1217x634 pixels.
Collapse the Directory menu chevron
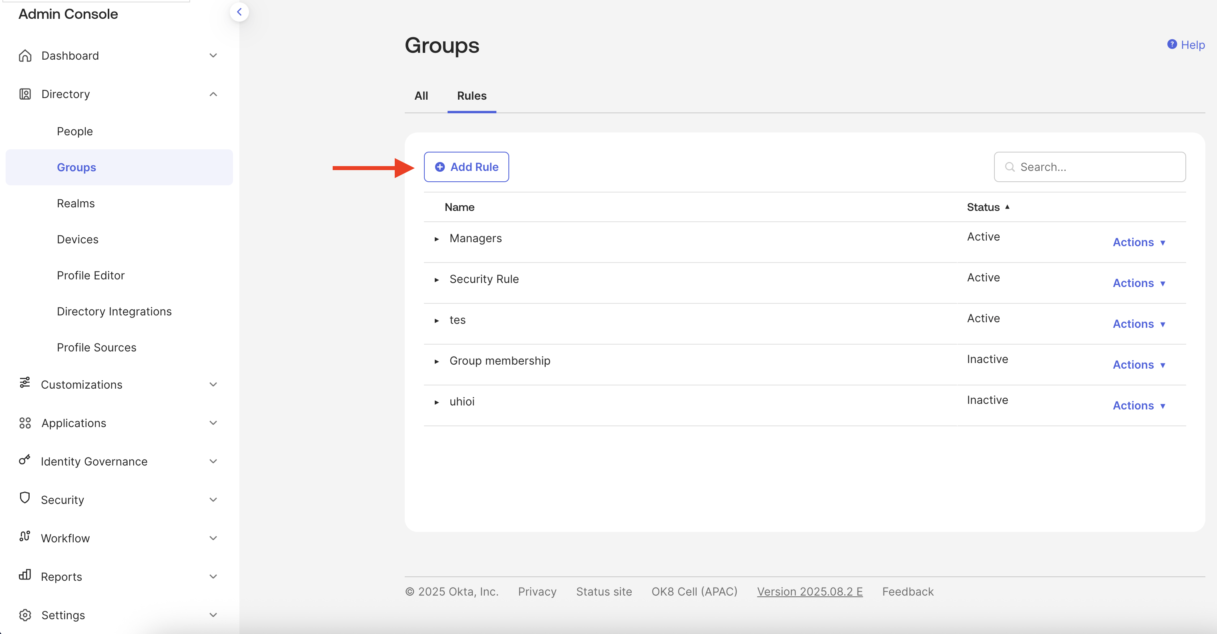pyautogui.click(x=213, y=94)
